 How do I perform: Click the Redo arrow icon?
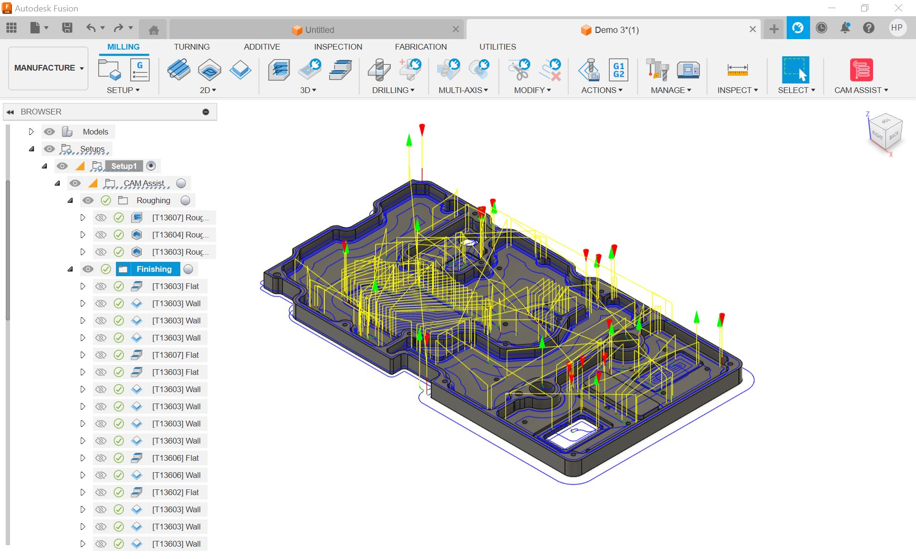tap(119, 28)
